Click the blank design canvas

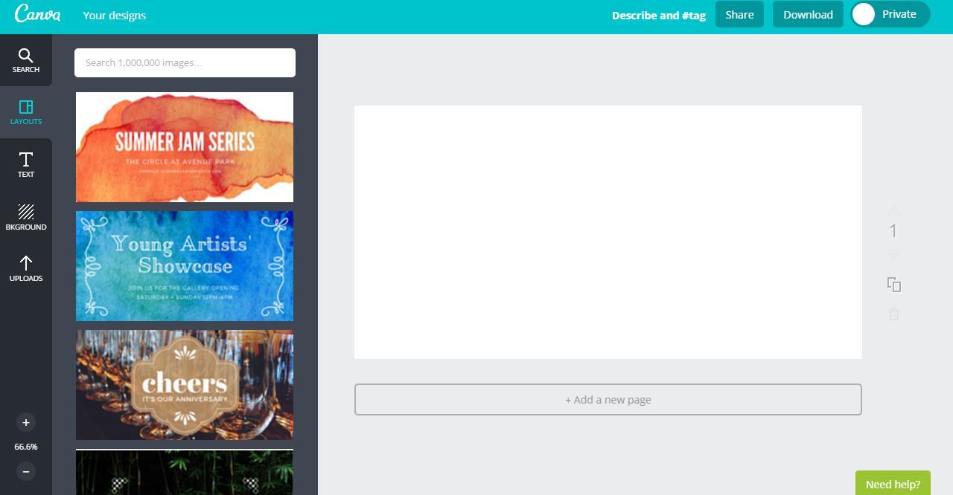tap(608, 232)
